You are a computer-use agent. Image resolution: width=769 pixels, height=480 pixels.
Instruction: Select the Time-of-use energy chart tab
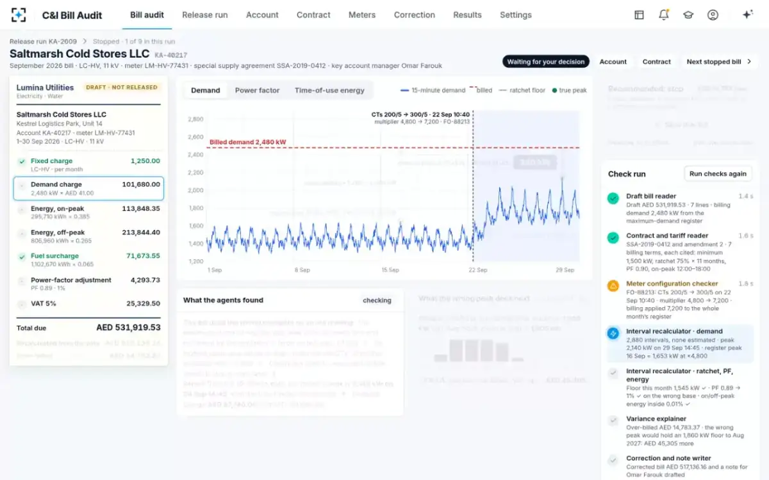coord(329,90)
